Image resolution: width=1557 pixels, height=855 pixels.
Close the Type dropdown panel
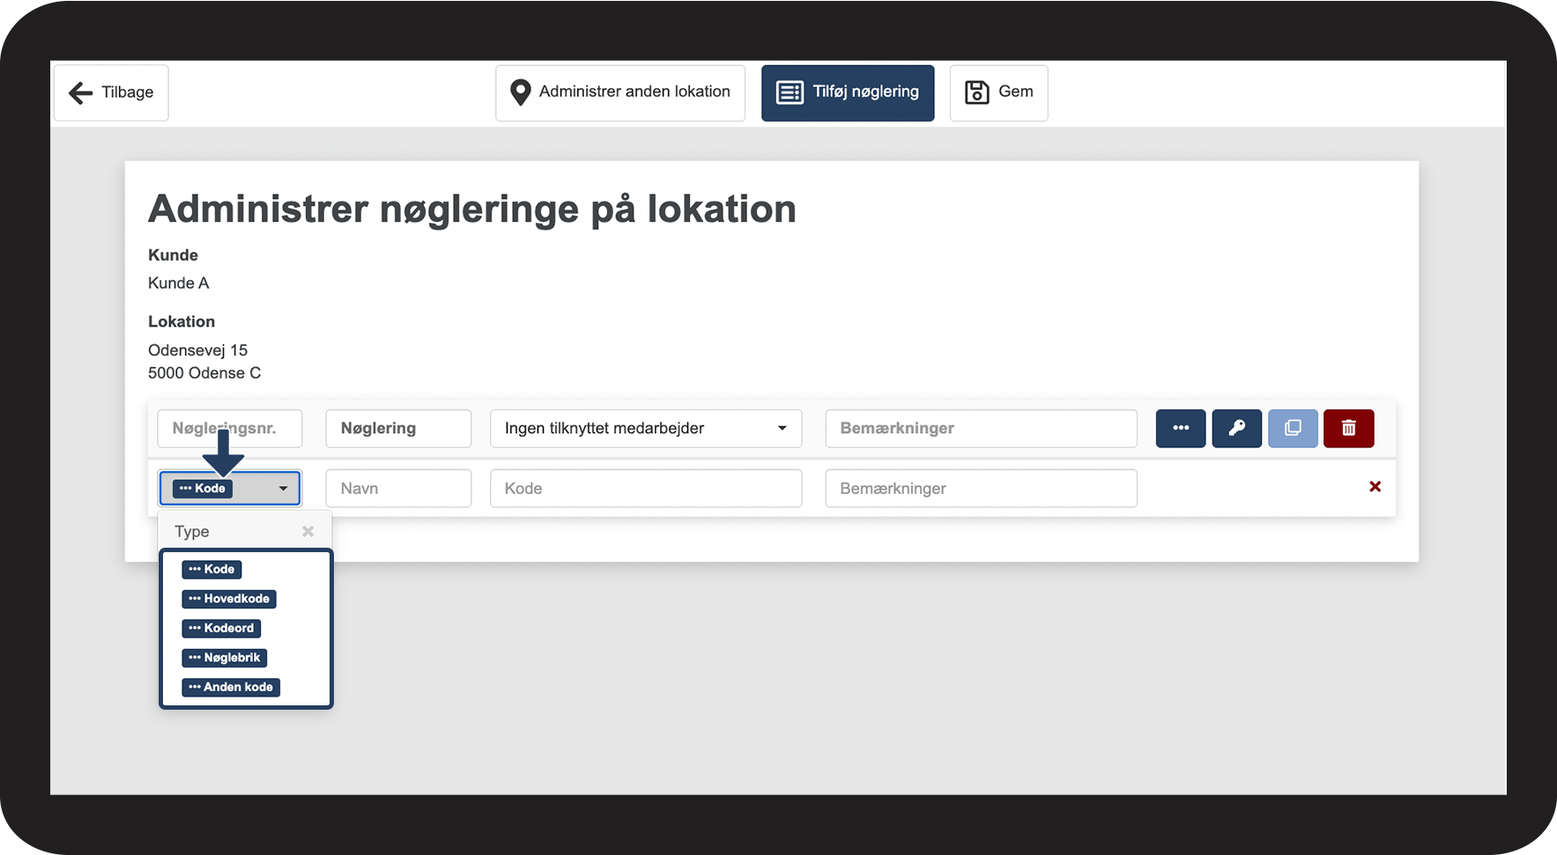(308, 531)
